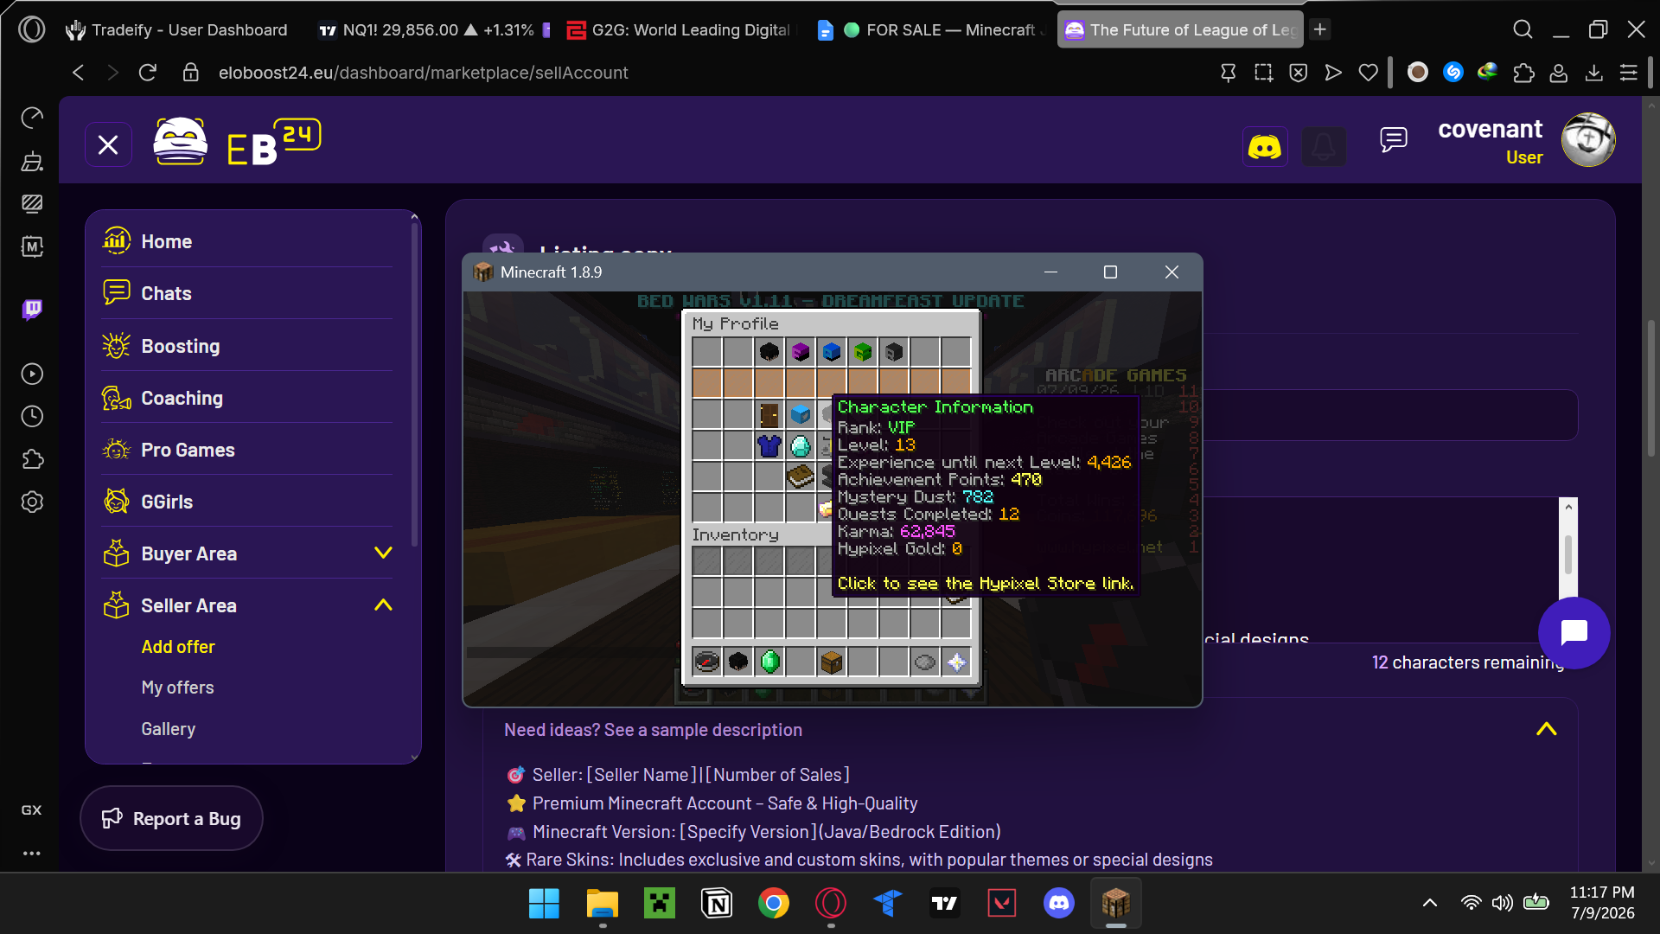Open a new browser tab
Viewport: 1660px width, 934px height.
[1319, 29]
